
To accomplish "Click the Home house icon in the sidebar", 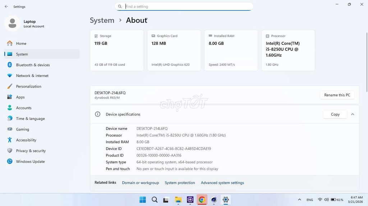I will (x=10, y=43).
